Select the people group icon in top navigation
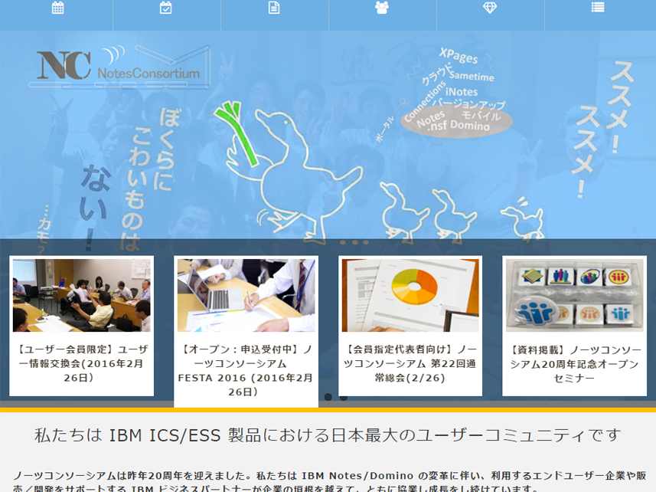This screenshot has width=656, height=492. [x=382, y=8]
